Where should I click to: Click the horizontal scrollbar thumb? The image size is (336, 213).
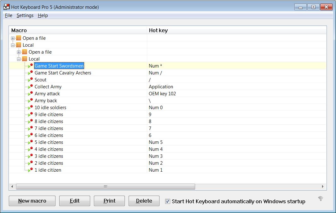105,186
